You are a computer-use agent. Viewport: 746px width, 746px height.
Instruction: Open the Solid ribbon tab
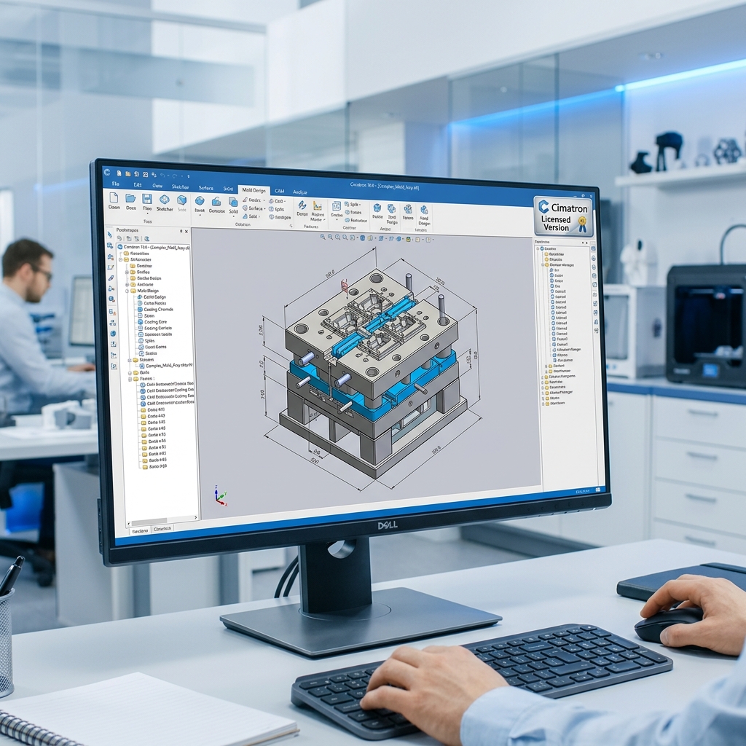228,189
